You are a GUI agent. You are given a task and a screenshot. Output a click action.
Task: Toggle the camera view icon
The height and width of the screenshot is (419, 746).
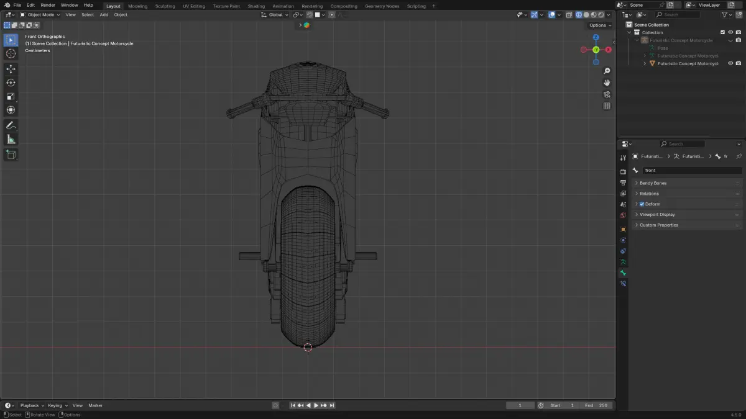point(607,94)
